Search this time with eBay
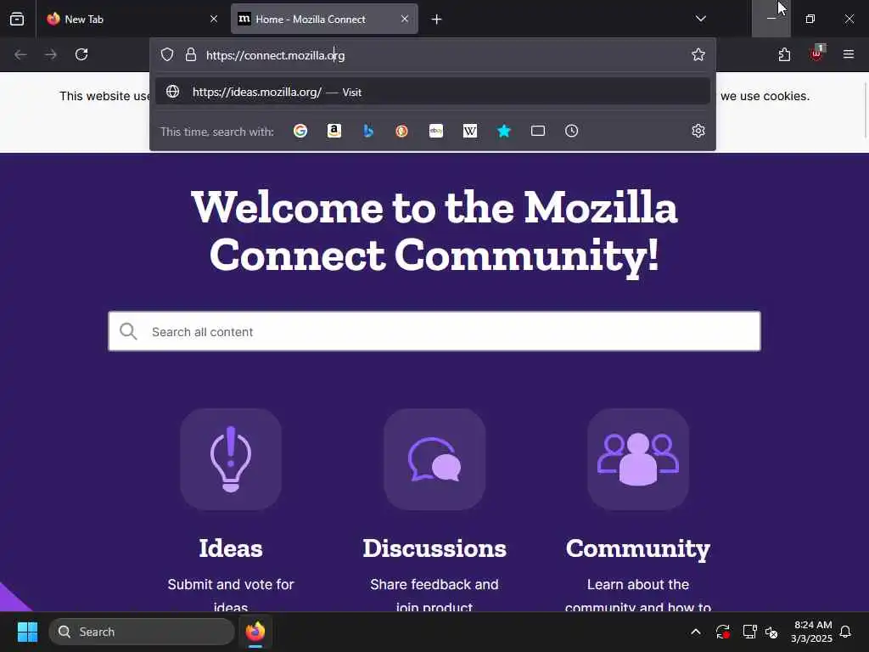 (436, 131)
